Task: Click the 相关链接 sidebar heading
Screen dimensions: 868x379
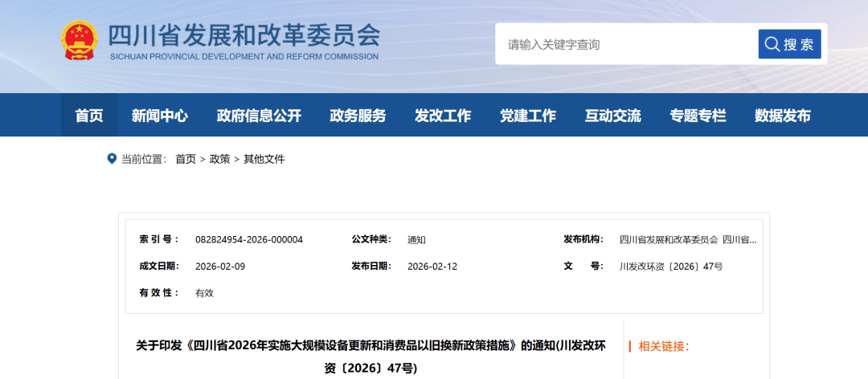Action: click(663, 347)
